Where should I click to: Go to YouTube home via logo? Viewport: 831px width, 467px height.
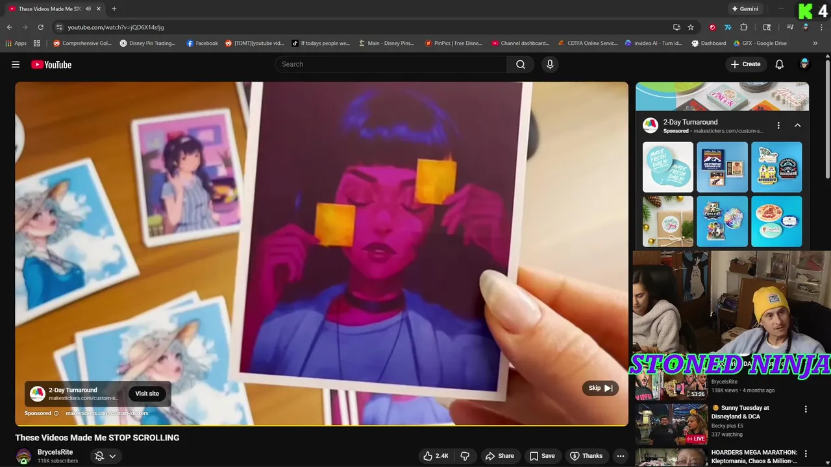51,64
